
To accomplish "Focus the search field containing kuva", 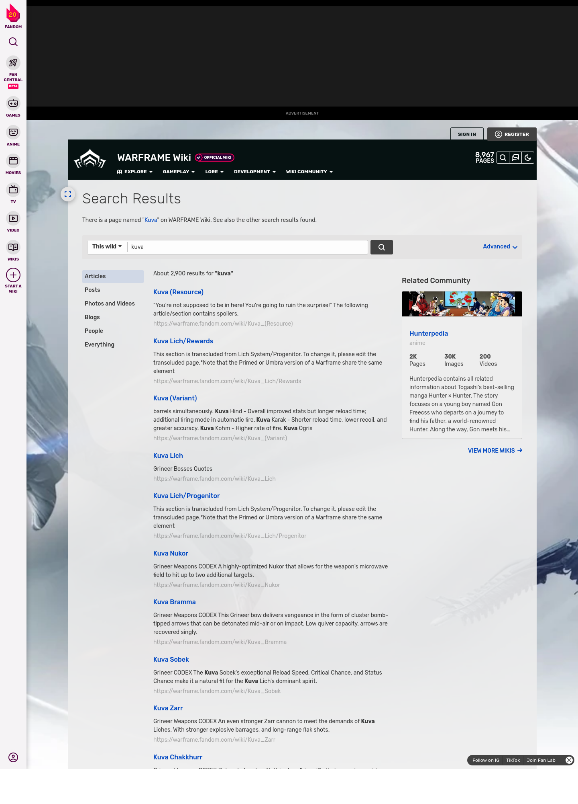I will coord(247,247).
